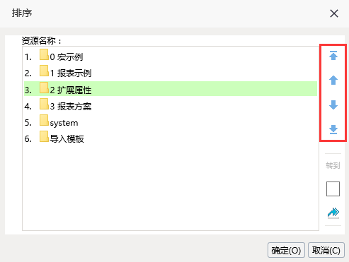Click folder icon of 导入模板
Image resolution: width=349 pixels, height=262 pixels.
click(44, 136)
